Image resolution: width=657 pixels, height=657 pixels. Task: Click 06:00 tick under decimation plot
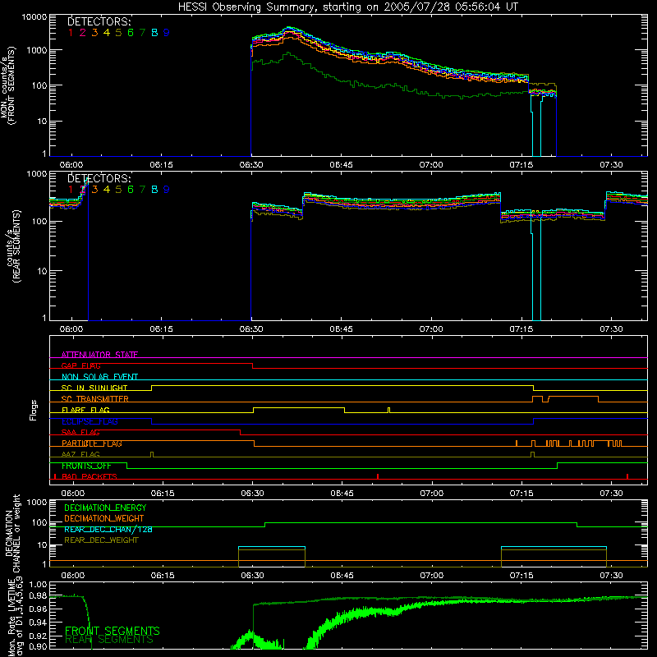[73, 576]
